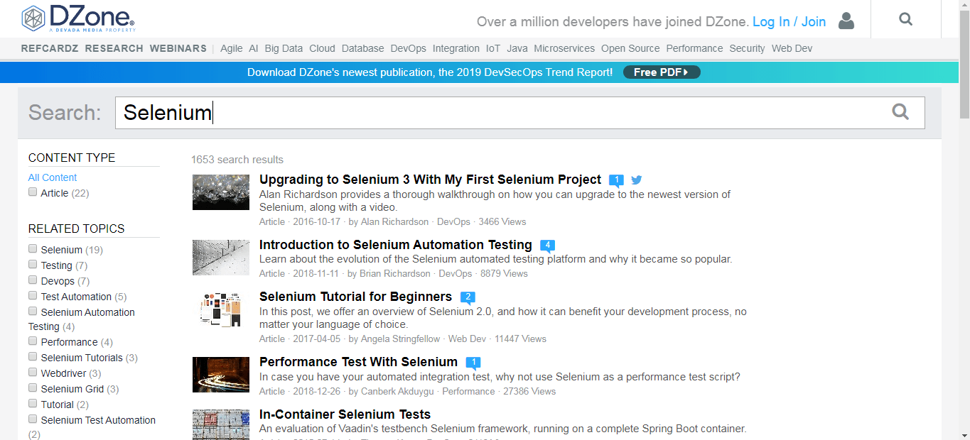Open the Refcardz menu item
Viewport: 970px width, 440px height.
click(50, 48)
